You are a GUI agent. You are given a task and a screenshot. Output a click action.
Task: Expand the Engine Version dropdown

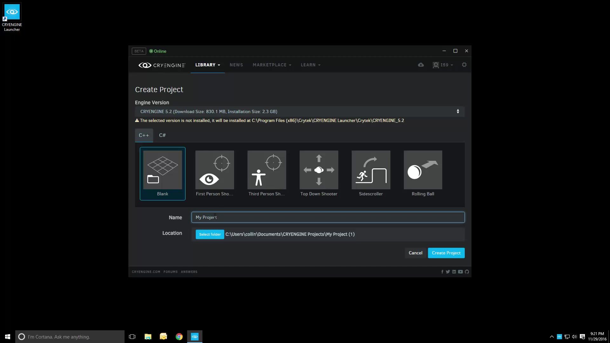point(300,111)
